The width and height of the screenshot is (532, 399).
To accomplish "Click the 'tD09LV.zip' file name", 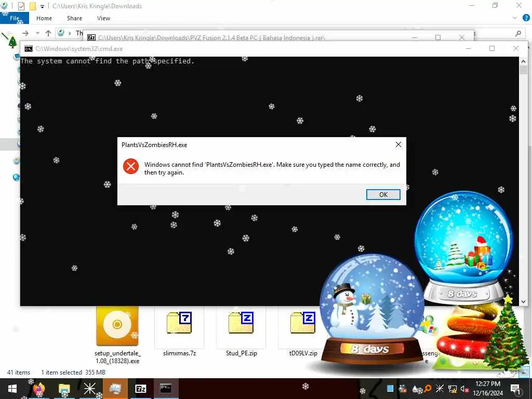I will tap(303, 353).
